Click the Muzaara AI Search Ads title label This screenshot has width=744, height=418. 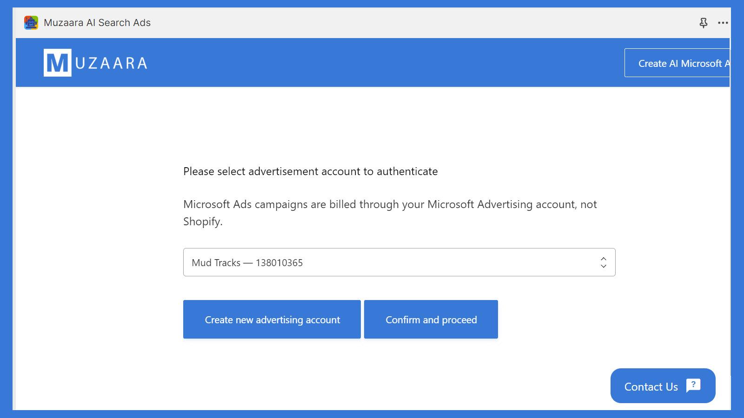(97, 22)
